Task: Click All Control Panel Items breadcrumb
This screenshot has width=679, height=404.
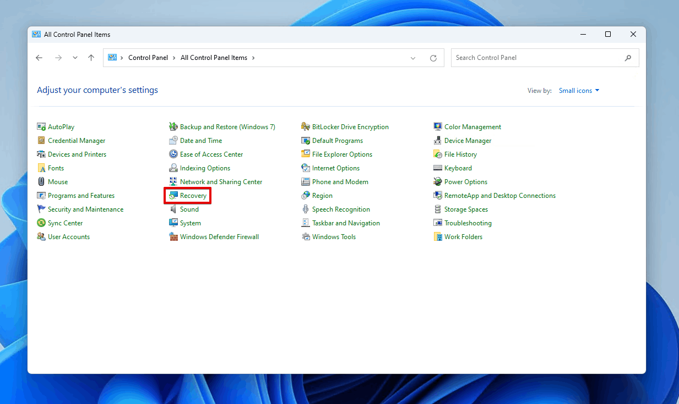Action: coord(214,58)
